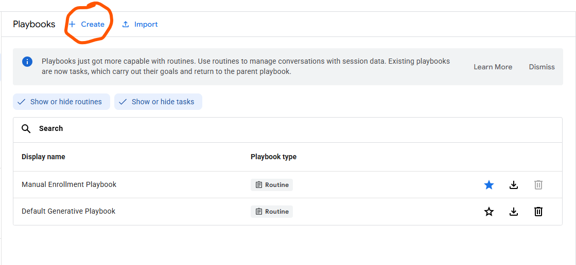Click the greyed trash icon for Manual Enrollment

click(x=538, y=185)
